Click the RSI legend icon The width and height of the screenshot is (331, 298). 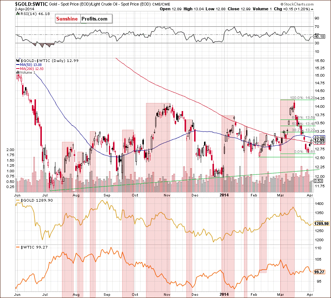point(18,14)
